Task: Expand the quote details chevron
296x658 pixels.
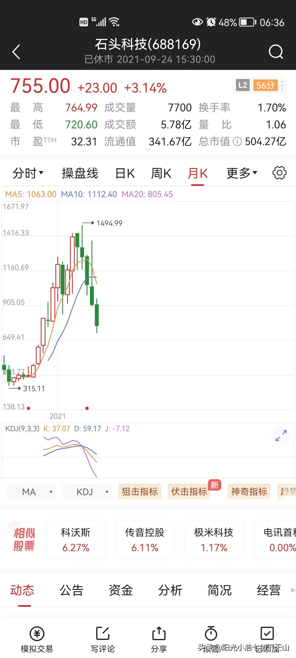Action: click(148, 150)
